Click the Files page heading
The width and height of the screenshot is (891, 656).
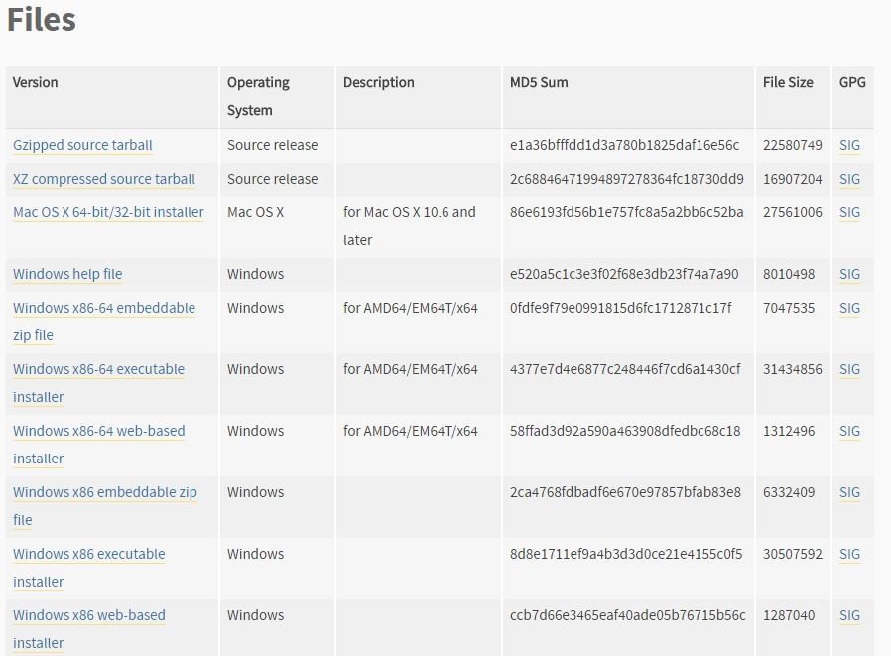pyautogui.click(x=42, y=19)
